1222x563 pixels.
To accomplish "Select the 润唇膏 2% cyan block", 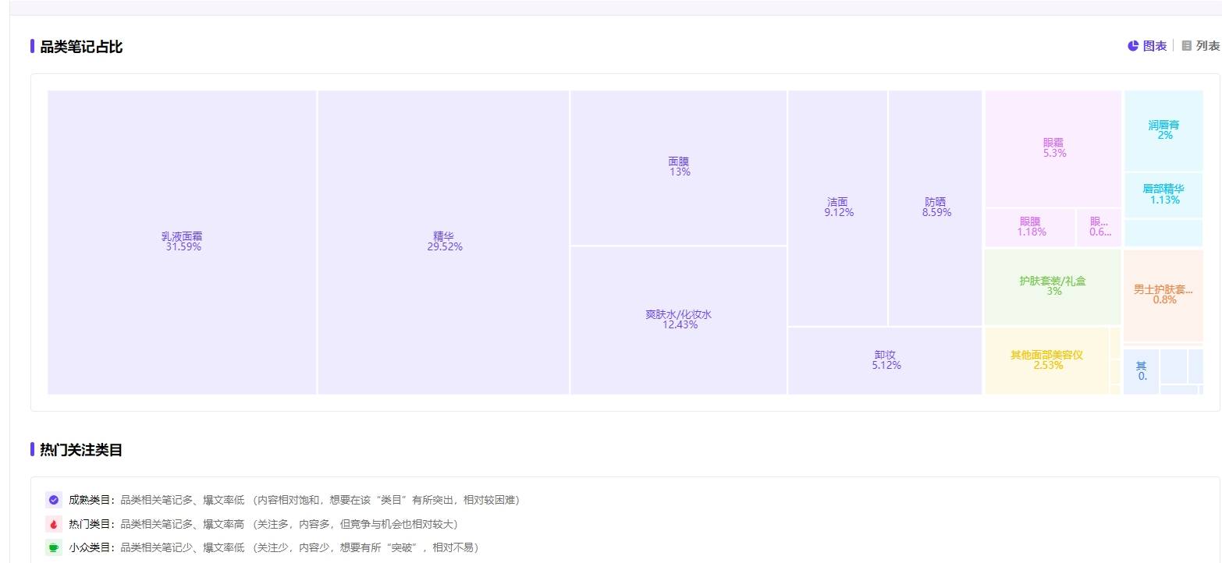I will coord(1163,130).
